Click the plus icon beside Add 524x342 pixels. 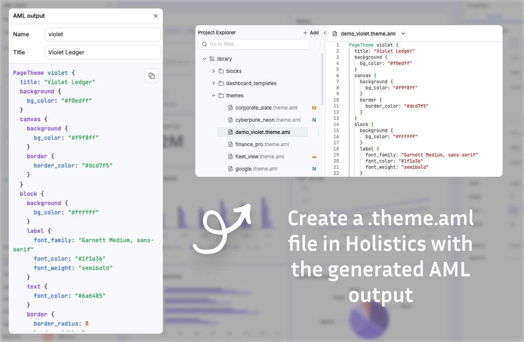pyautogui.click(x=305, y=32)
